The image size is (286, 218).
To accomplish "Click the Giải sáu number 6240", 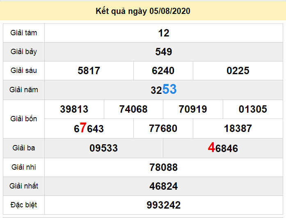I will pos(163,70).
